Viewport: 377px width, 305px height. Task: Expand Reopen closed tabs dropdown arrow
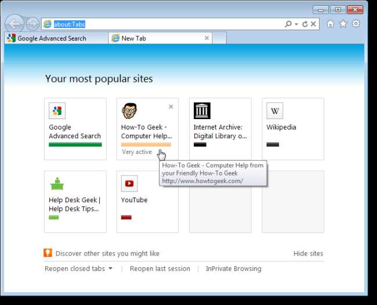click(x=110, y=268)
